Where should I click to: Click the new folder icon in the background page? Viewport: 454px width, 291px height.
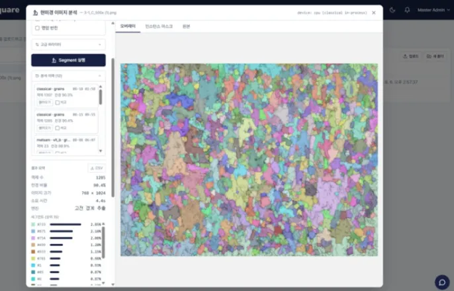(x=429, y=56)
